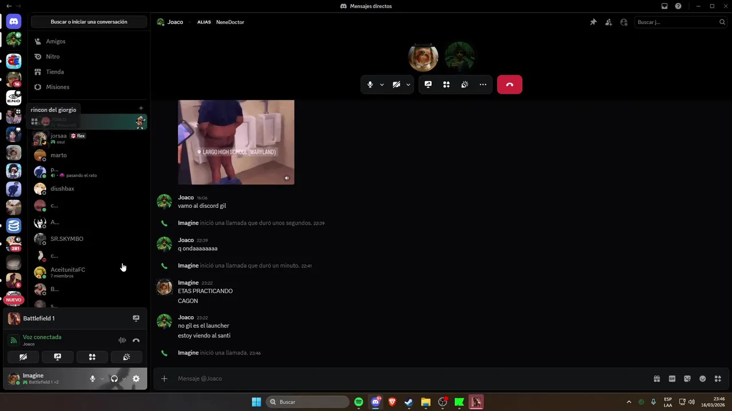The image size is (732, 411).
Task: Click the NUEVO unread indicator in the server list
Action: click(14, 300)
